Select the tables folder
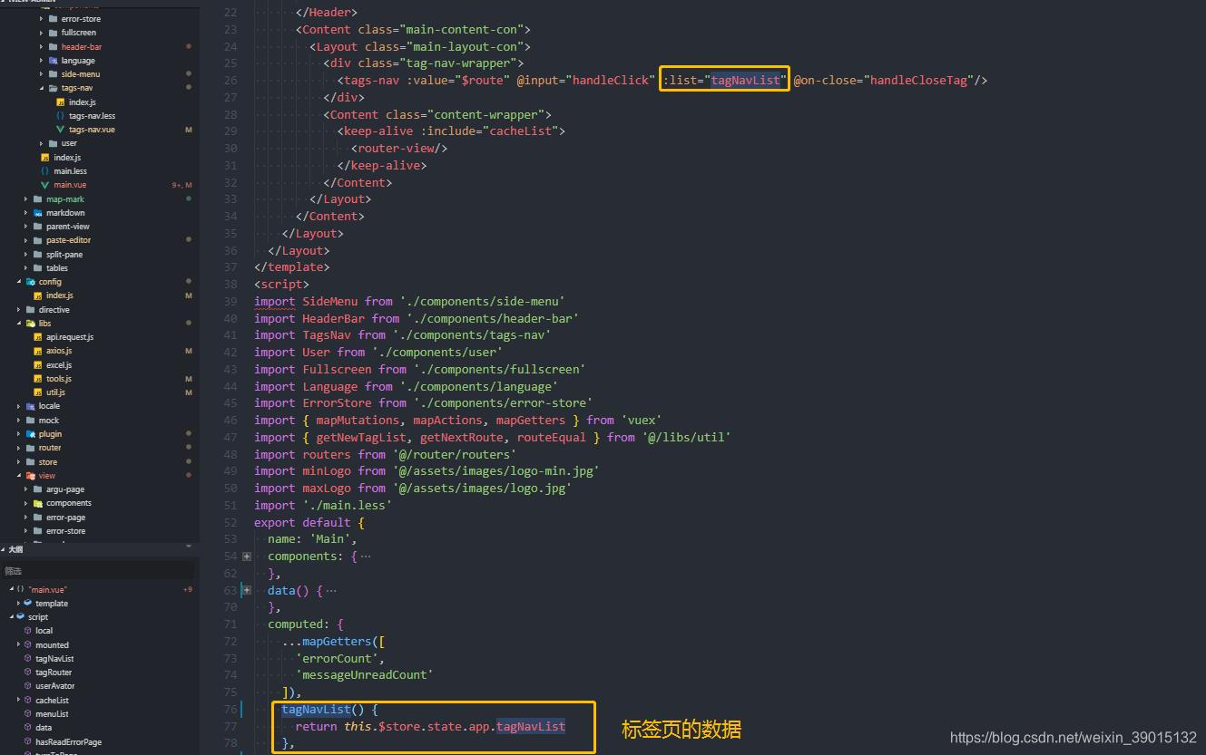This screenshot has width=1206, height=755. point(57,268)
